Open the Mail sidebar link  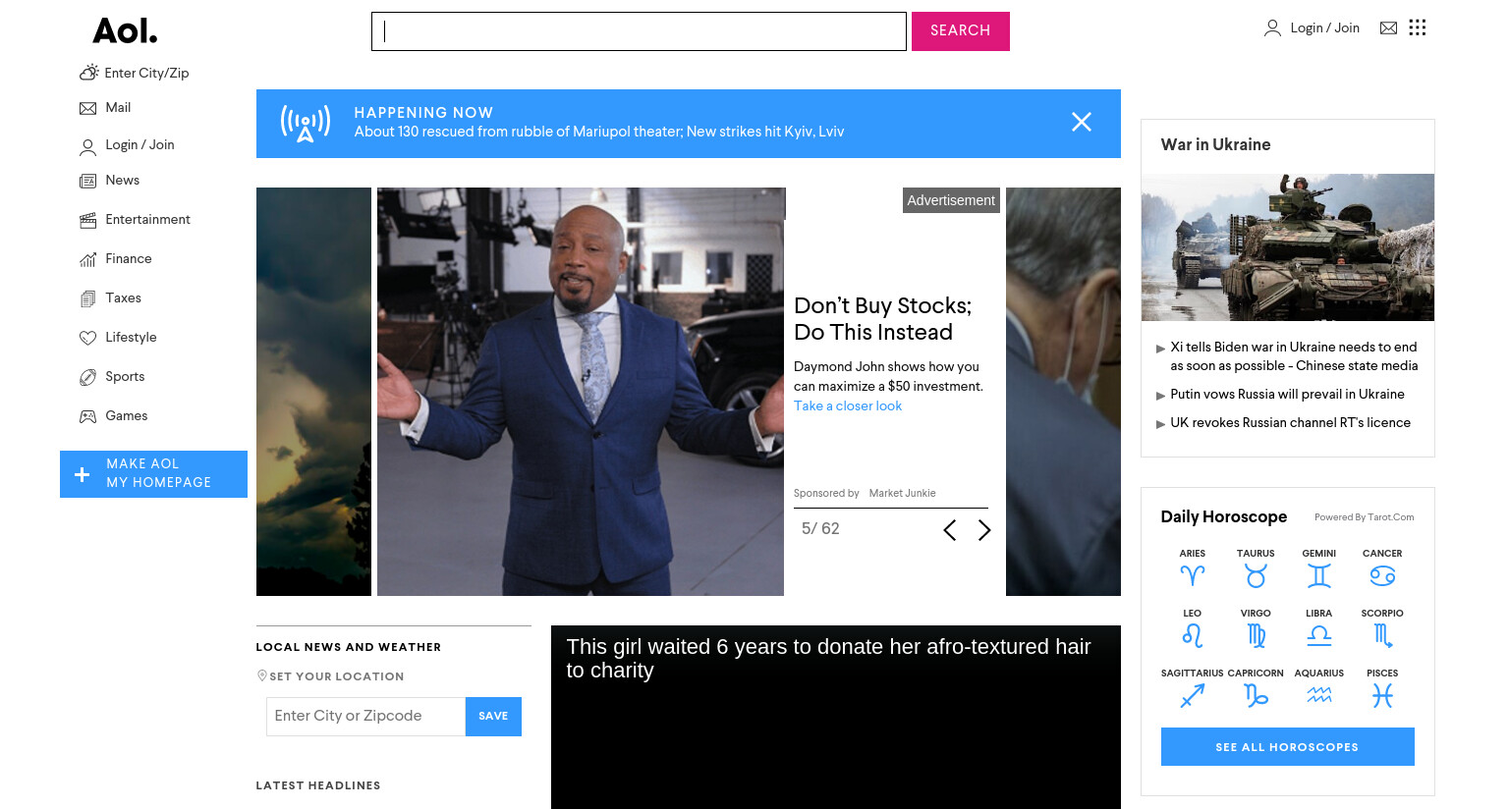point(118,108)
